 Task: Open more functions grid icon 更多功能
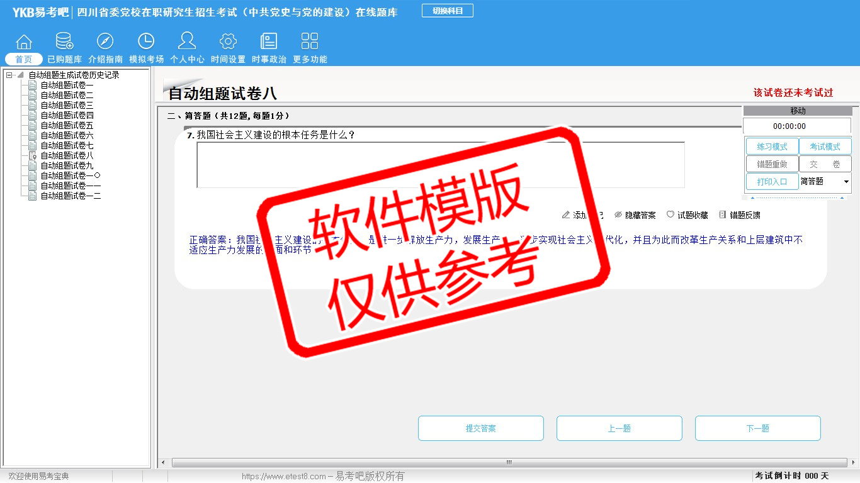(310, 42)
